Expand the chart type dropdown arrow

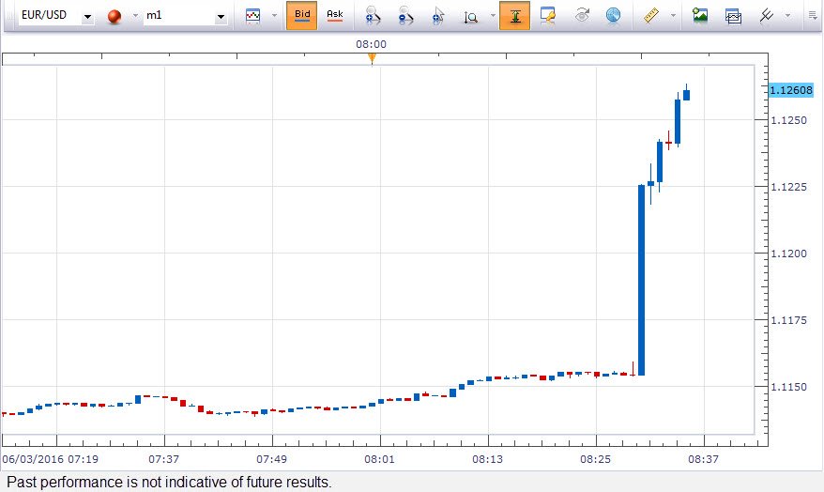tap(274, 16)
